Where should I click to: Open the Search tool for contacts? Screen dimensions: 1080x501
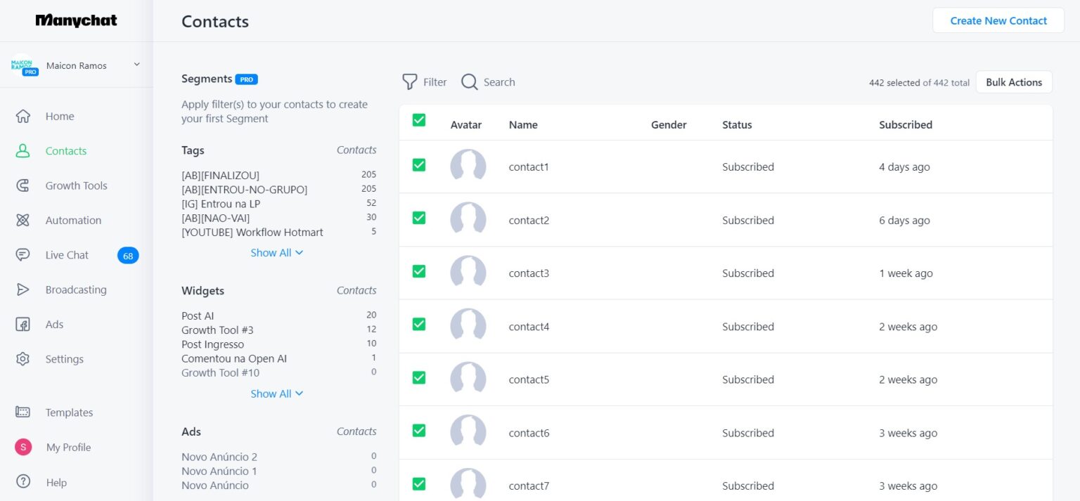[x=487, y=82]
